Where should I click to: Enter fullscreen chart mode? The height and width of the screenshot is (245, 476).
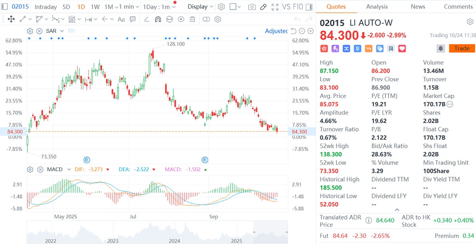coord(275,7)
